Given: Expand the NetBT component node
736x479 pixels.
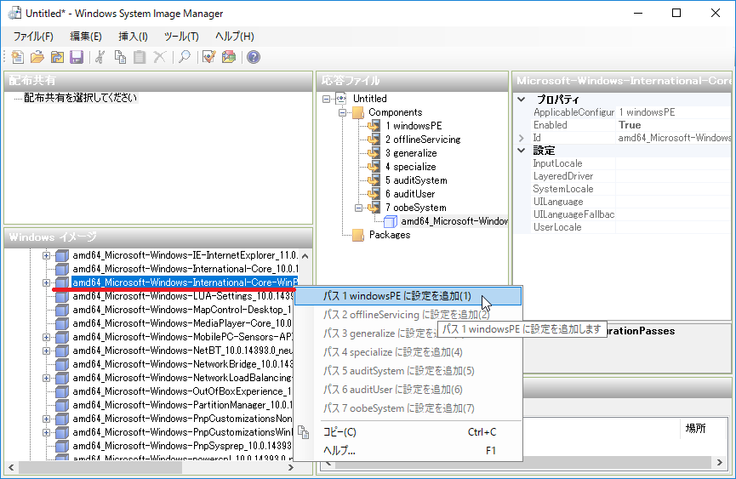Looking at the screenshot, I should click(x=46, y=351).
